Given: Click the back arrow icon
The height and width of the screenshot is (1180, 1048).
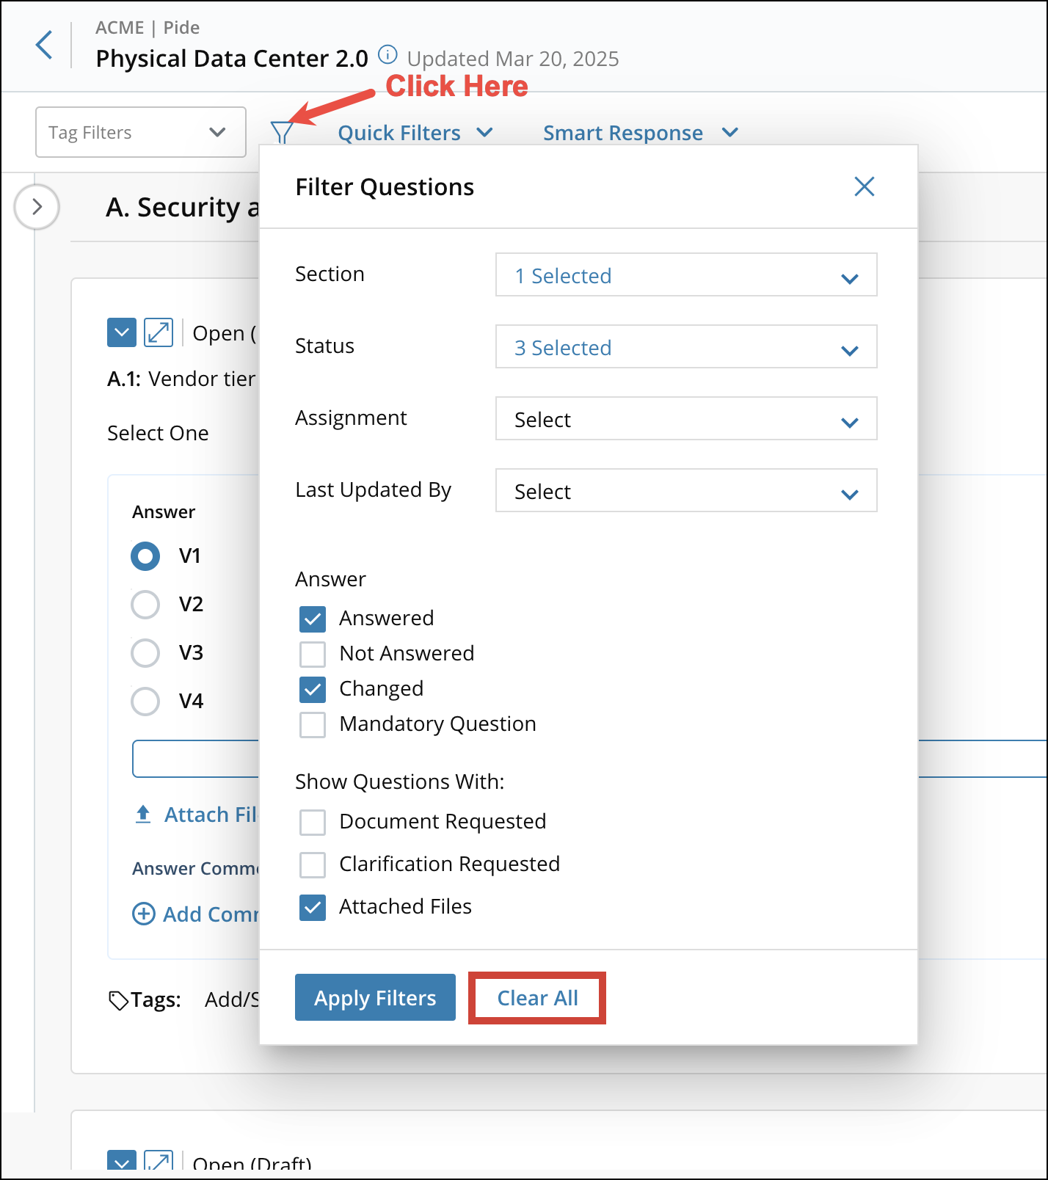Looking at the screenshot, I should pyautogui.click(x=45, y=45).
